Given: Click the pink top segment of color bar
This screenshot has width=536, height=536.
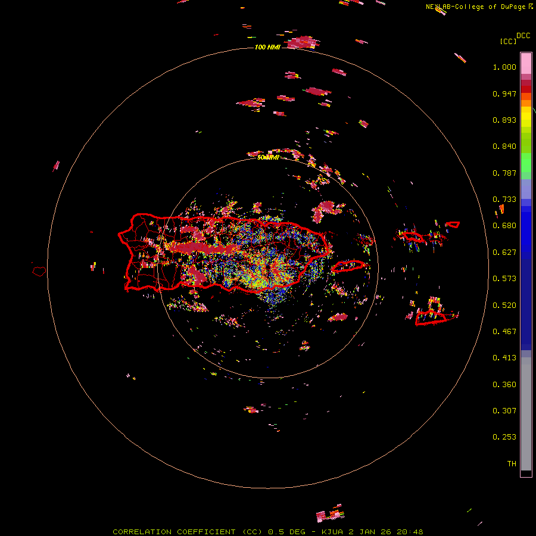Looking at the screenshot, I should (526, 63).
